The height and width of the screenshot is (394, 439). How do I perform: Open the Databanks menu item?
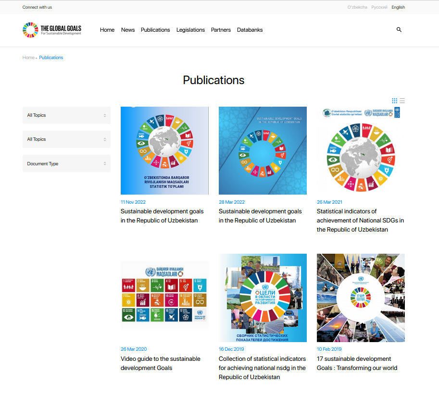pyautogui.click(x=250, y=30)
